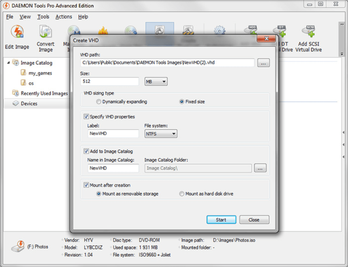Viewport: 348px width, 267px height.
Task: Browse for Image Catalog Folder
Action: (x=260, y=168)
